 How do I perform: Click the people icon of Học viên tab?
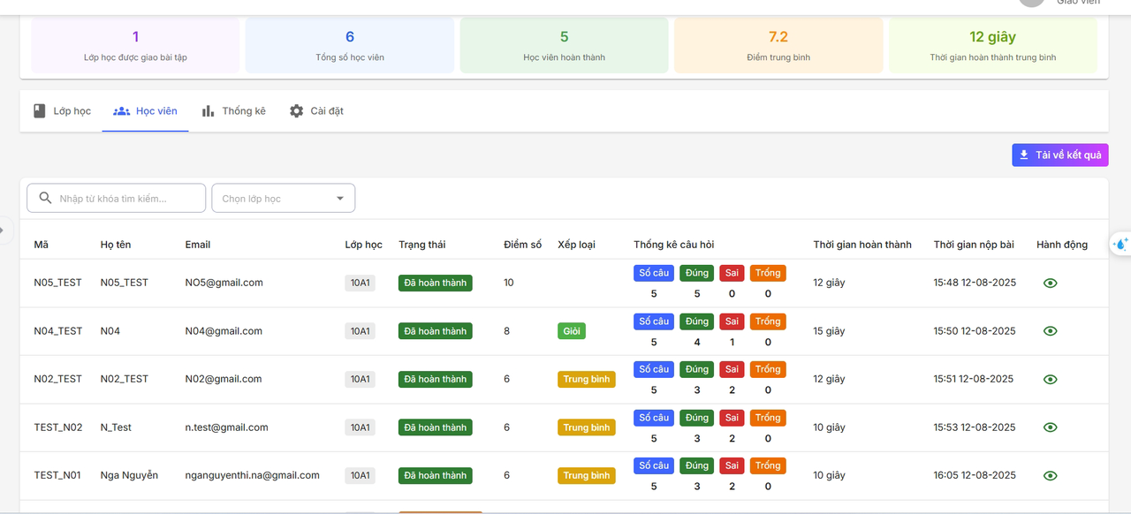(x=121, y=111)
